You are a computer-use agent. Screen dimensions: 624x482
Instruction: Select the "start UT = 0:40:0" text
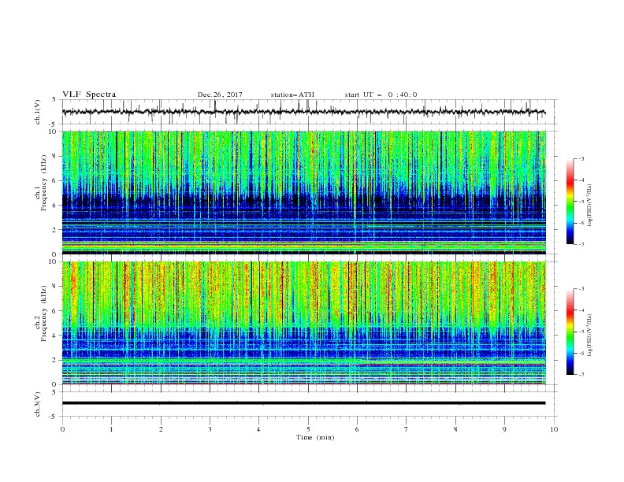click(381, 95)
